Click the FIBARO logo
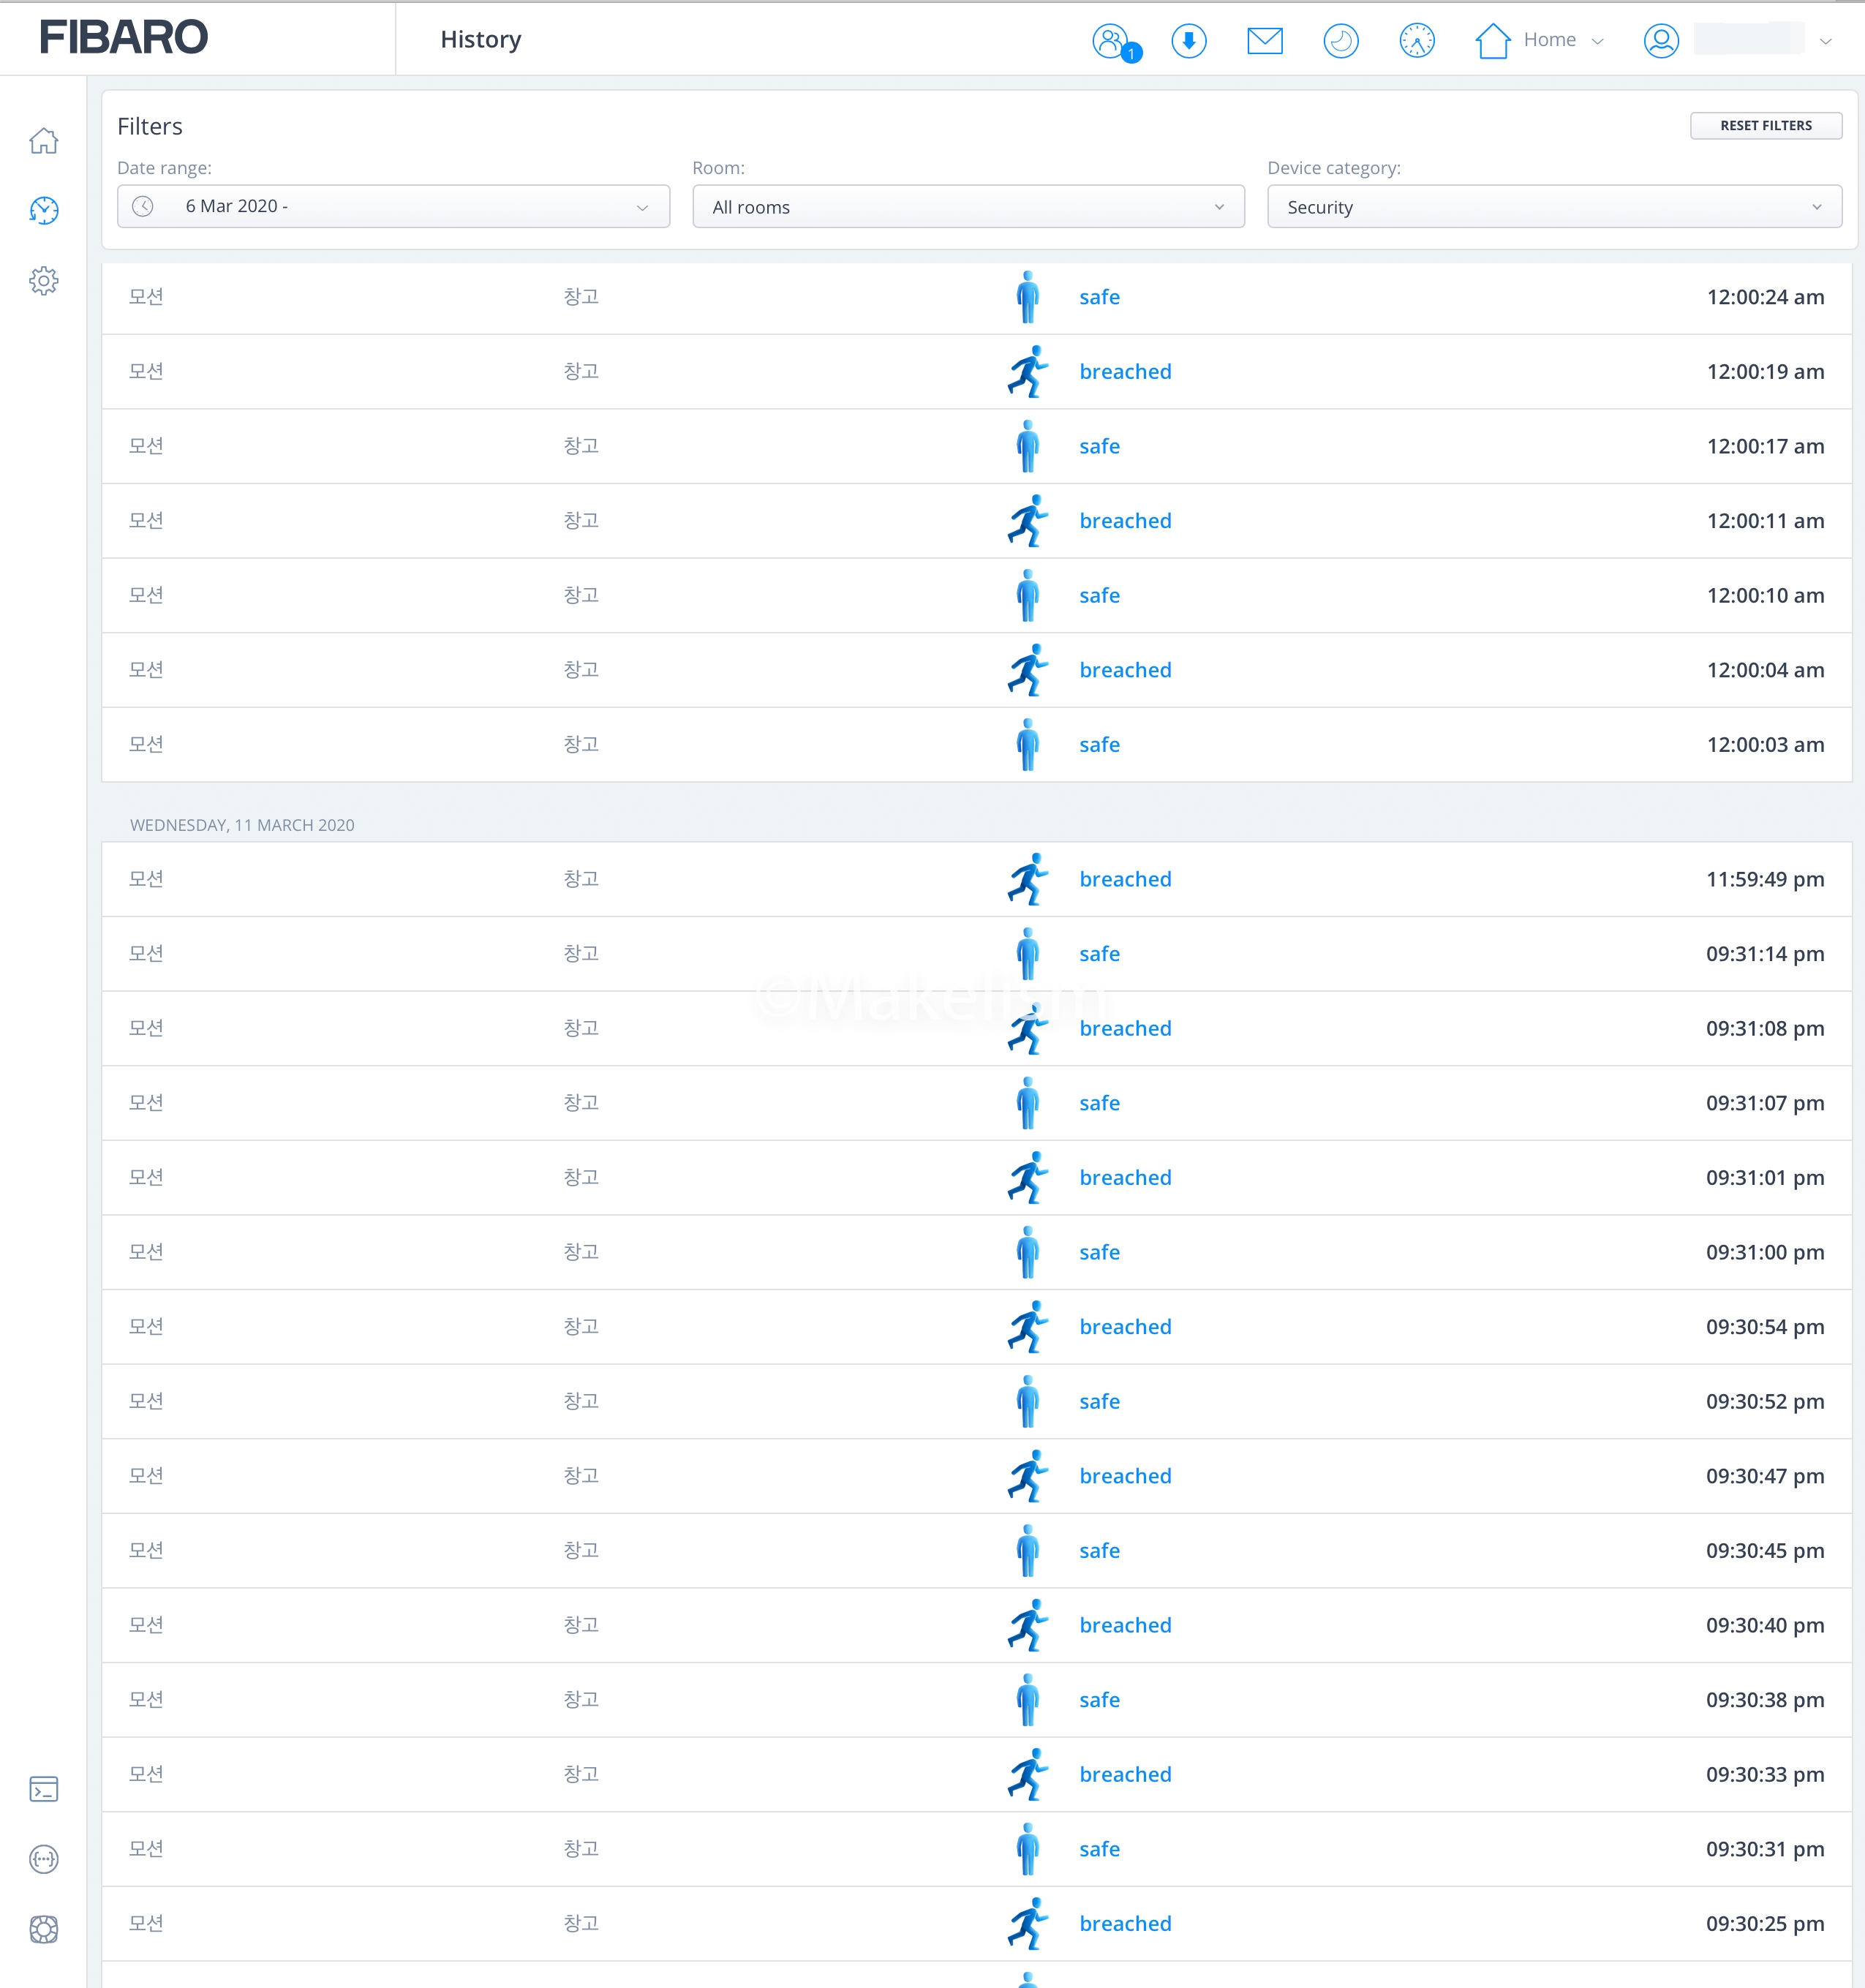This screenshot has height=1988, width=1865. pos(124,38)
